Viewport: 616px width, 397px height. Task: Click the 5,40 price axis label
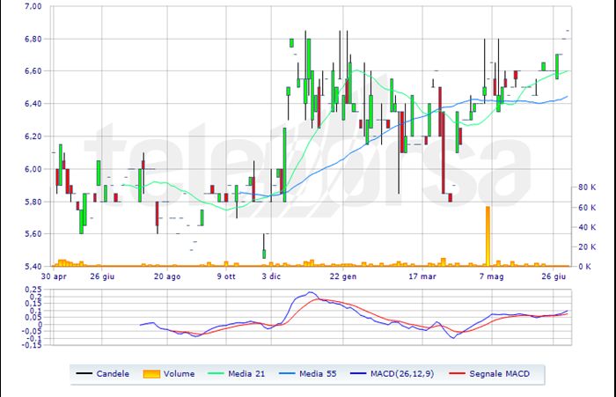pos(33,267)
